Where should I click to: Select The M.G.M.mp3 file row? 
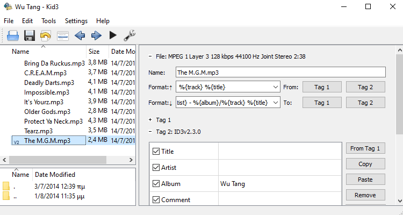click(x=73, y=140)
